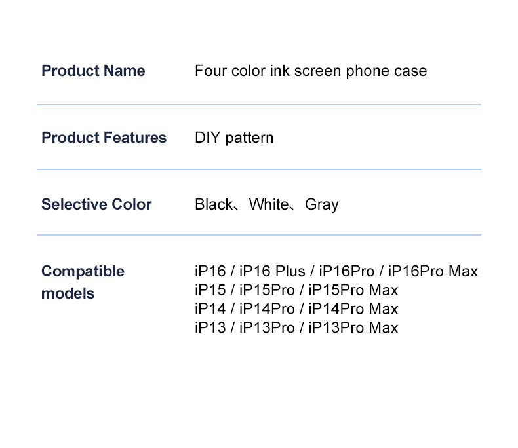
Task: Choose the Black color option text
Action: tap(214, 204)
